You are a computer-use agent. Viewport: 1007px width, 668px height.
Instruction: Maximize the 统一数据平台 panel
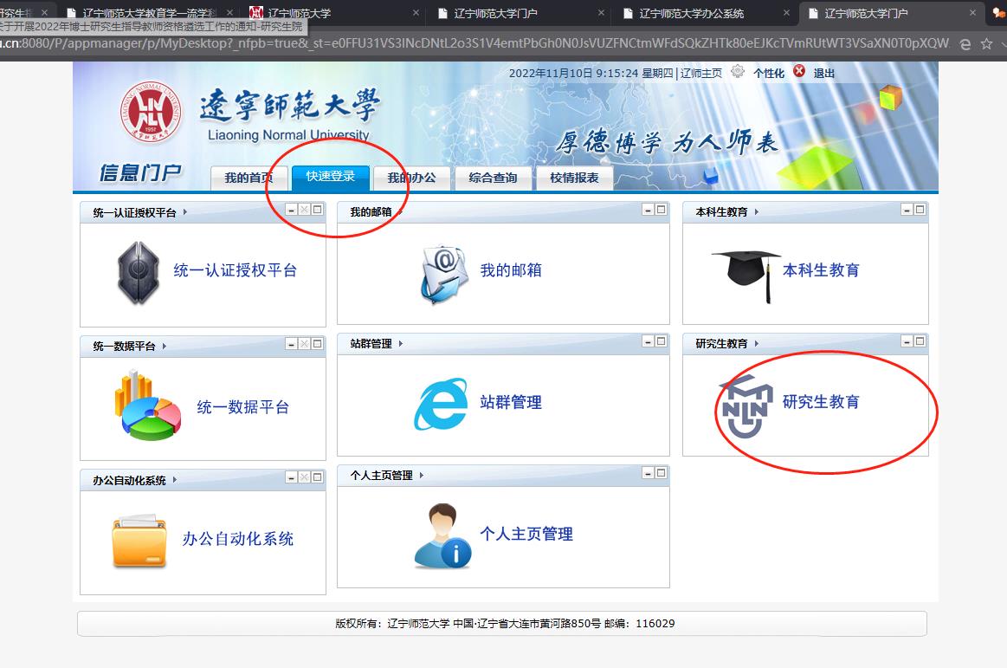pyautogui.click(x=317, y=344)
